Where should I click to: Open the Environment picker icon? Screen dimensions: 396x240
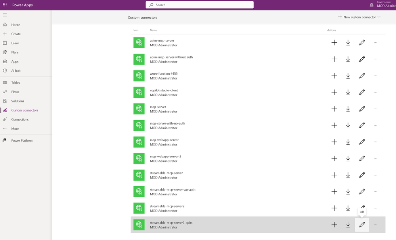371,5
